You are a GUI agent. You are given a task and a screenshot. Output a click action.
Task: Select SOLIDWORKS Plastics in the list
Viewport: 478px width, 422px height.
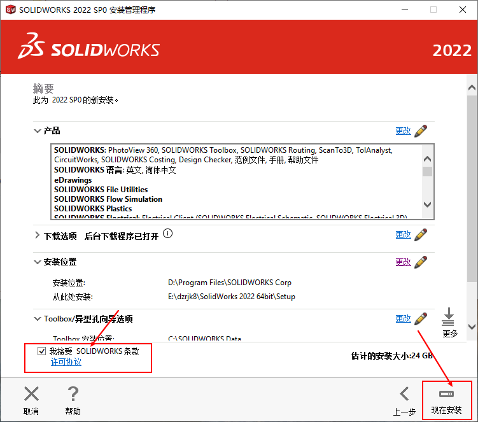coord(93,209)
